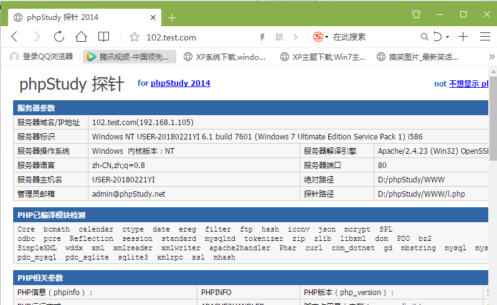The image size is (497, 305).
Task: Open the browser home page
Action: [81, 37]
